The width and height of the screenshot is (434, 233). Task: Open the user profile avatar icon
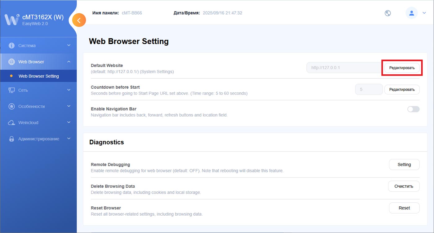pyautogui.click(x=411, y=13)
